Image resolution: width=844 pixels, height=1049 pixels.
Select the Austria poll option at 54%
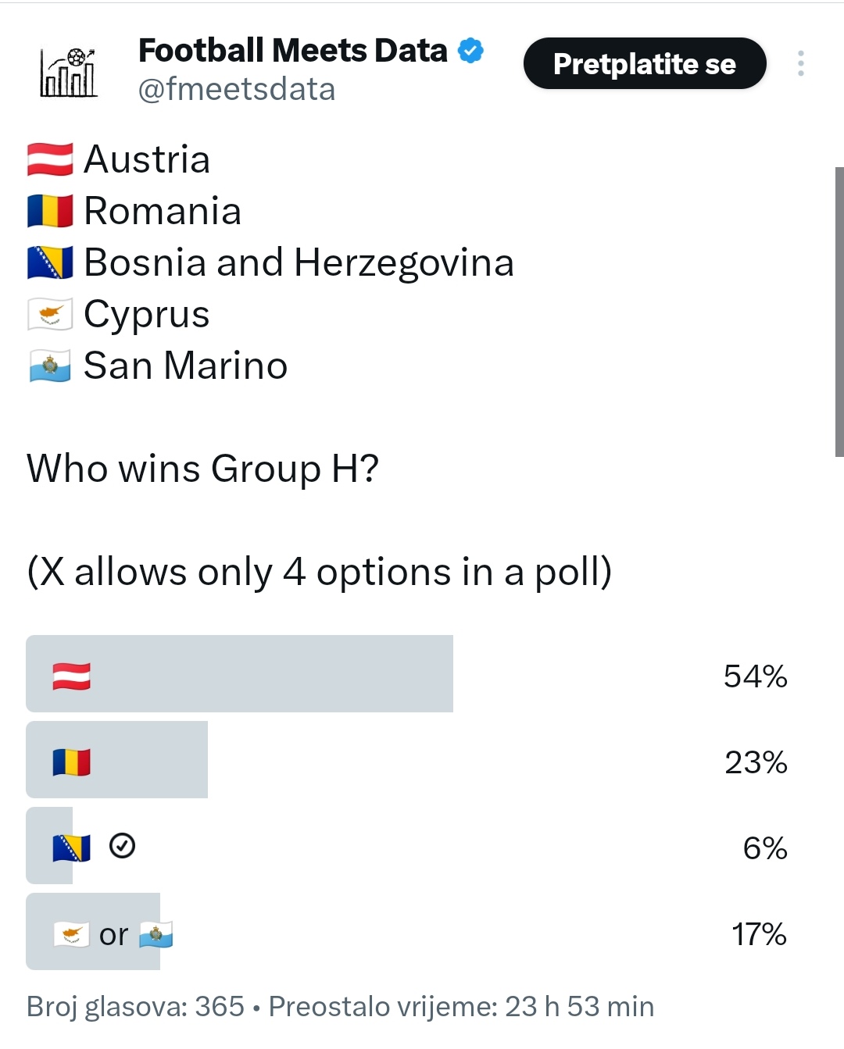tap(408, 673)
